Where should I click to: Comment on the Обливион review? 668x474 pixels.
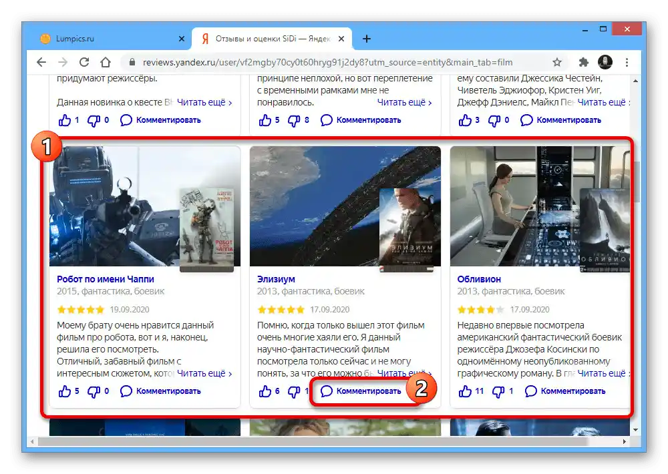pos(565,391)
